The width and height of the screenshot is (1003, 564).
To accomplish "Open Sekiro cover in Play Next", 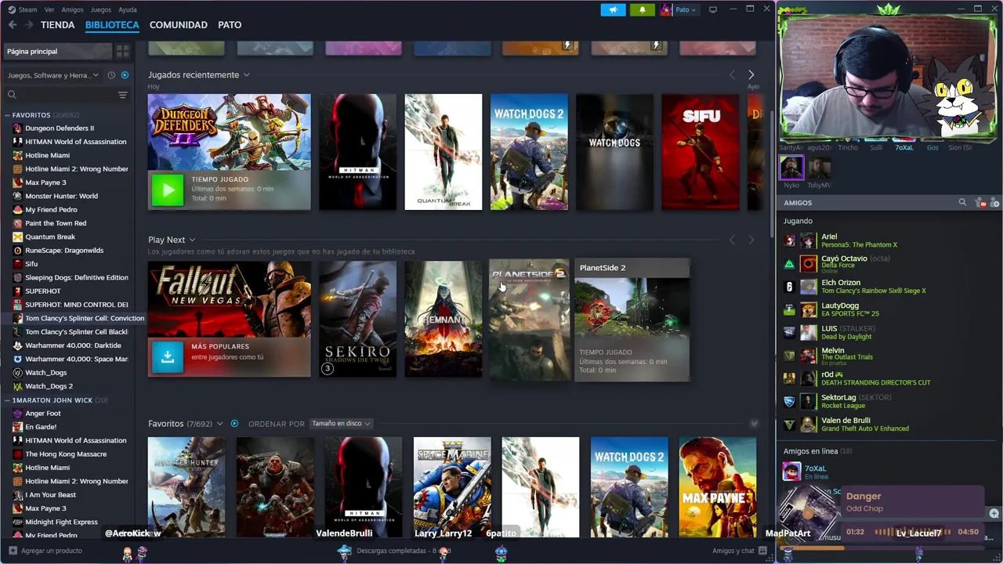I will [x=357, y=319].
